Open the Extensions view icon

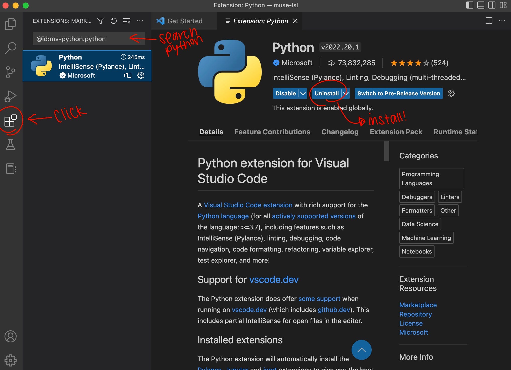point(10,121)
